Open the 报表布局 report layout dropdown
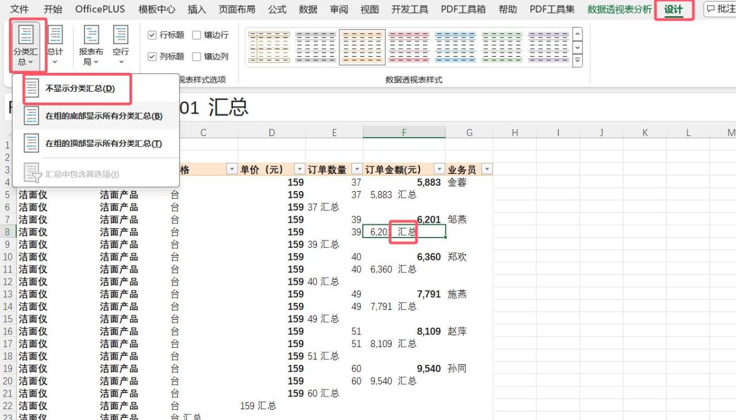Image resolution: width=736 pixels, height=420 pixels. pyautogui.click(x=91, y=46)
